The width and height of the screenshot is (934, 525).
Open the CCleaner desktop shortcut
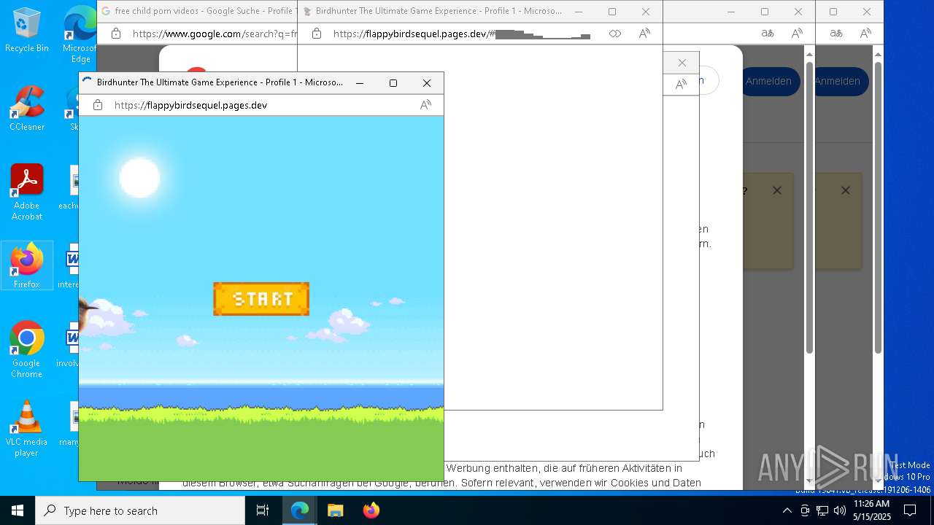(27, 109)
